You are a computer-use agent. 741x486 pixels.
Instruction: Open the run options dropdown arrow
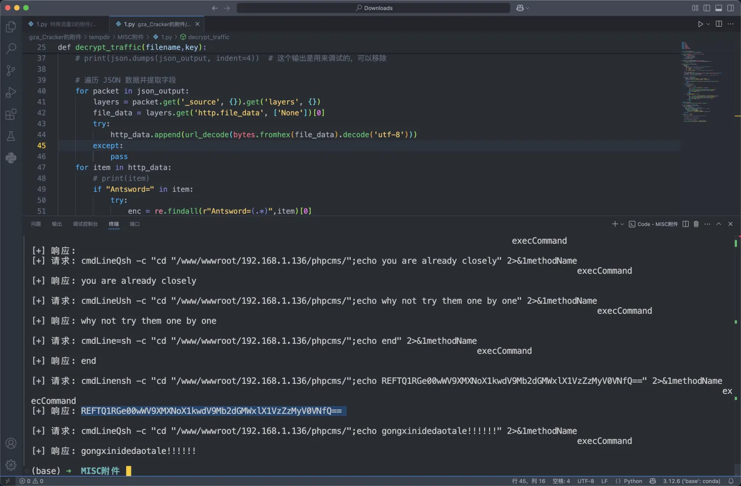708,24
